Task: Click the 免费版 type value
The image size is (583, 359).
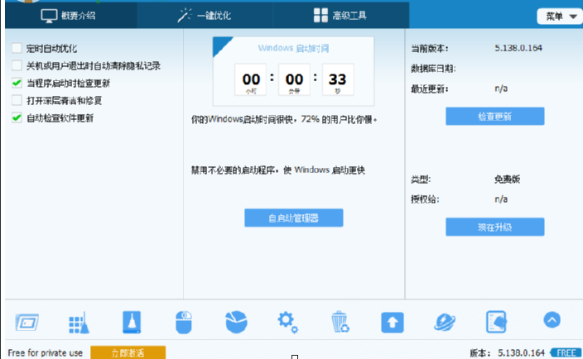Action: (507, 179)
